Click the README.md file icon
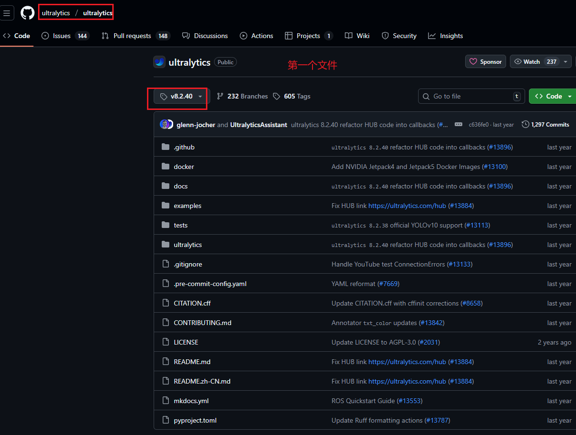Screen dimensions: 576x435 pos(166,362)
